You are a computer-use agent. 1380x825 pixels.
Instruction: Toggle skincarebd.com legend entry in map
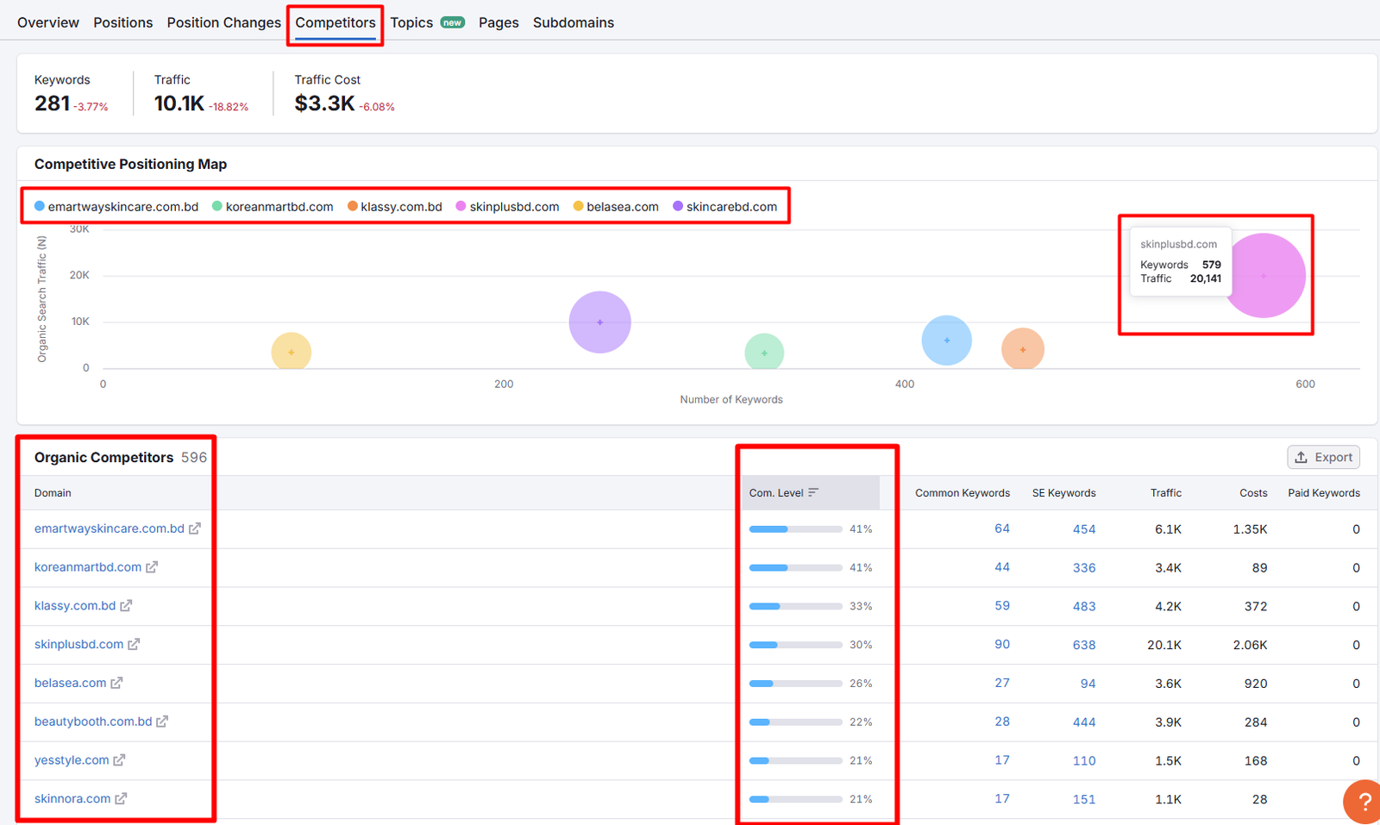tap(725, 207)
